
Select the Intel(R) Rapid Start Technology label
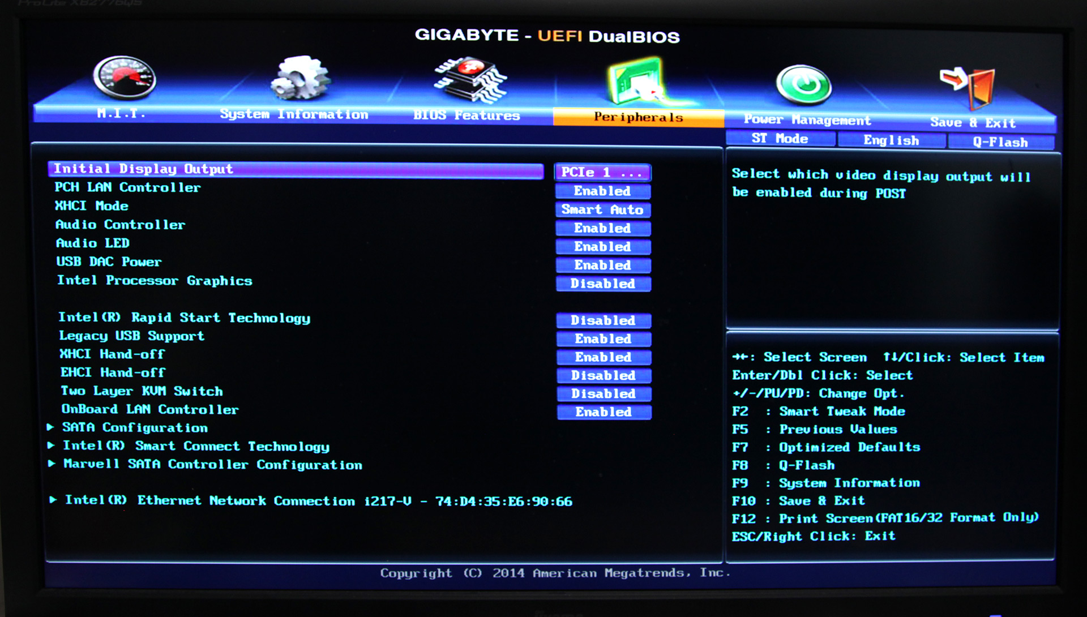[185, 318]
